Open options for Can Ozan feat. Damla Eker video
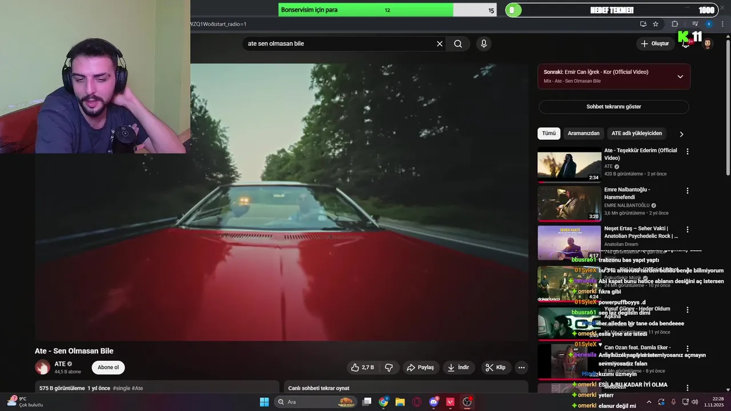This screenshot has height=411, width=731. point(688,348)
